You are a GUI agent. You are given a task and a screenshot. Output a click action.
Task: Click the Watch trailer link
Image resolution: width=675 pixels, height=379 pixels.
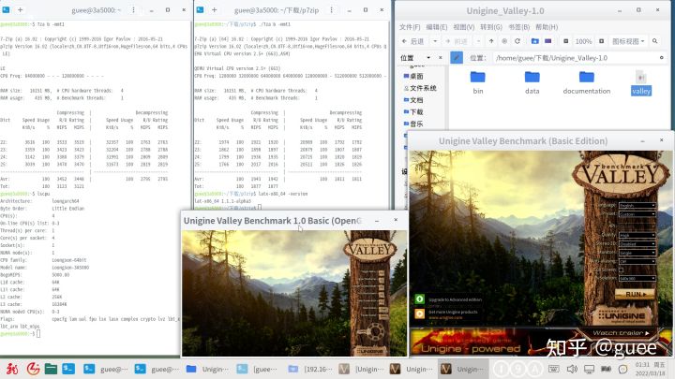[x=621, y=332]
